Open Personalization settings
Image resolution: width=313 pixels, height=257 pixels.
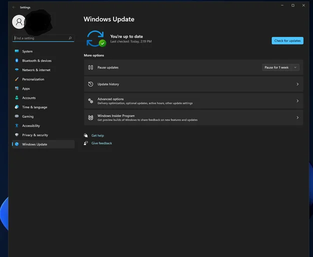pyautogui.click(x=43, y=79)
